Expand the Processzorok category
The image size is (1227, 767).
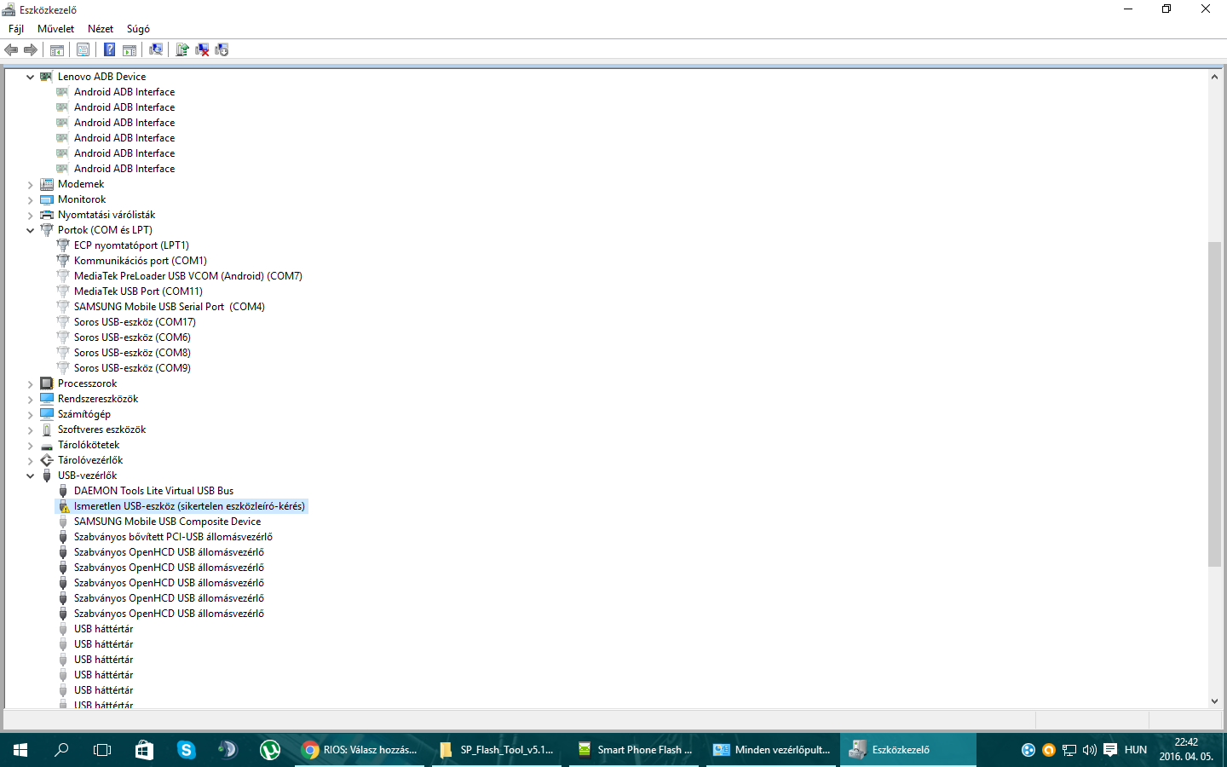point(31,383)
